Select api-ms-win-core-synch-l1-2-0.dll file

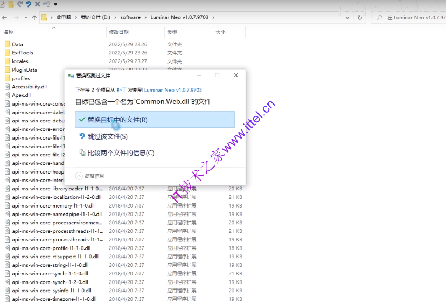point(50,282)
